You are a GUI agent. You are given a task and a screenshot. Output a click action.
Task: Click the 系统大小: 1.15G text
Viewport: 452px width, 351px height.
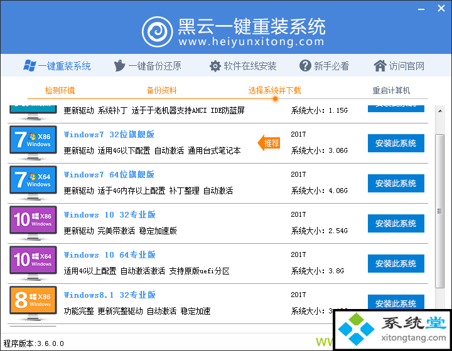tap(320, 110)
